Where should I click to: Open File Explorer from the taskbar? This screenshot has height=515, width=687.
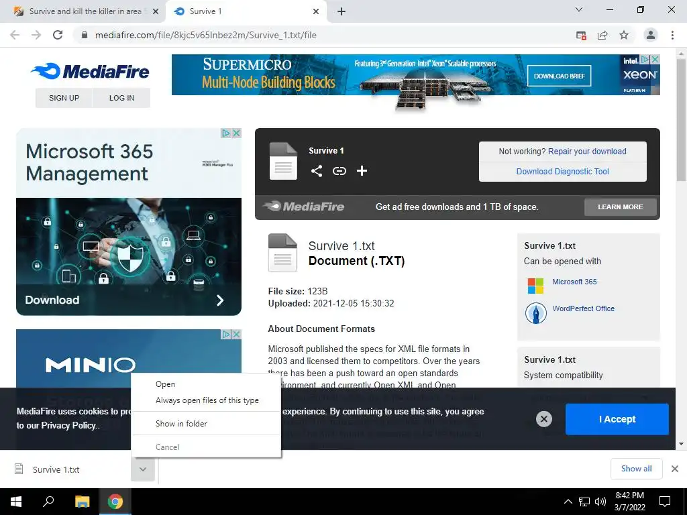coord(82,502)
